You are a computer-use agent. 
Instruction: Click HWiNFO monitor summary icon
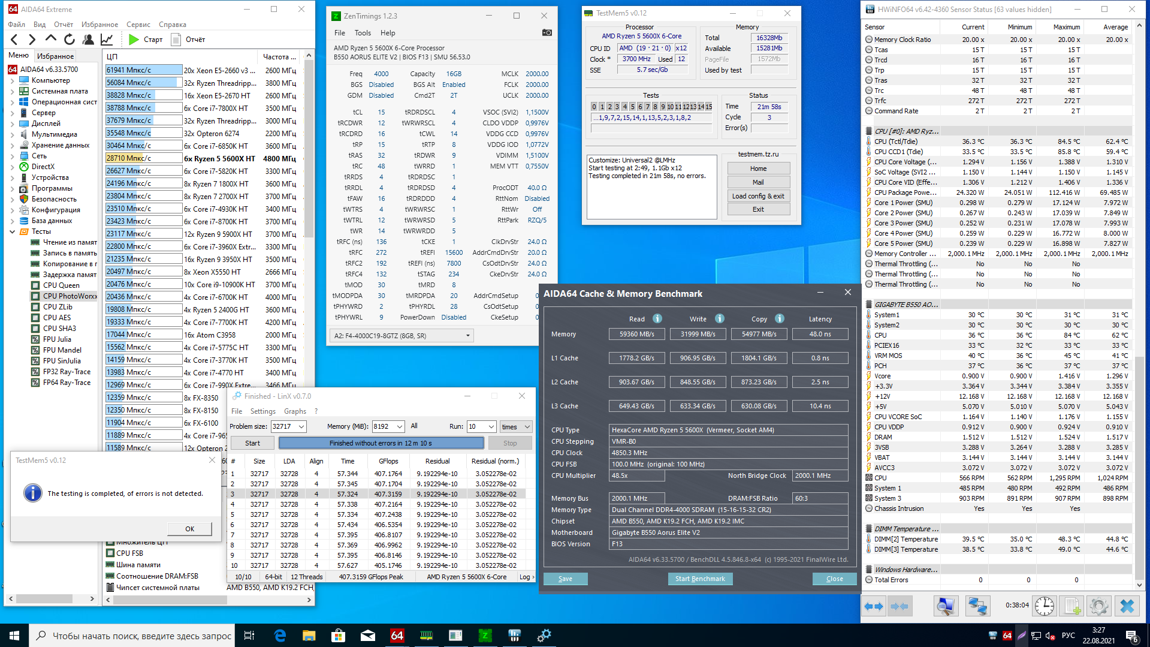point(946,606)
